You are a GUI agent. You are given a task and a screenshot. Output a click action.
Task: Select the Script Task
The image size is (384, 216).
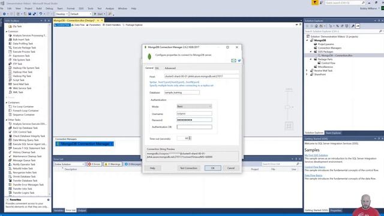pyautogui.click(x=19, y=80)
